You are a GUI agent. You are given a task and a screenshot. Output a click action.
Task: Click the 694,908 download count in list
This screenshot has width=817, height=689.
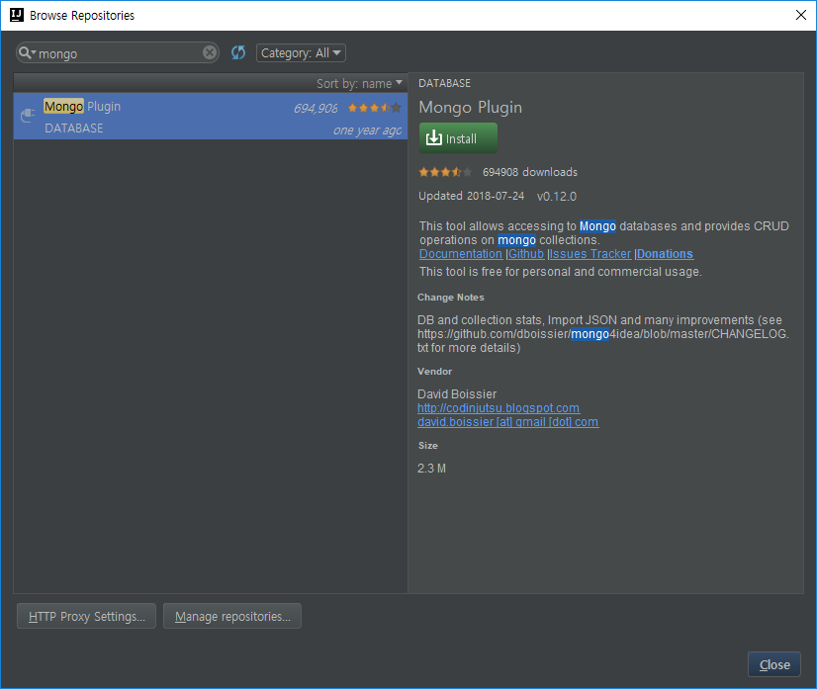(316, 109)
